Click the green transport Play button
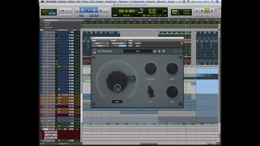This screenshot has height=146, width=260. point(207,11)
